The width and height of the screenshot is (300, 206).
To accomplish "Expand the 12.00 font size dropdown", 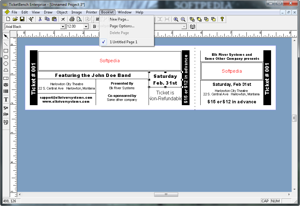I will (x=86, y=26).
